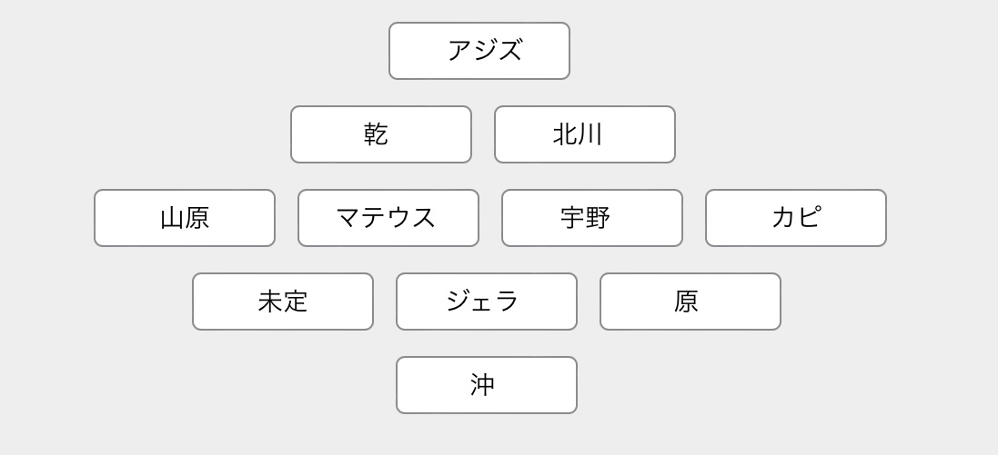Choose the 北川 player box
998x455 pixels.
pyautogui.click(x=585, y=134)
